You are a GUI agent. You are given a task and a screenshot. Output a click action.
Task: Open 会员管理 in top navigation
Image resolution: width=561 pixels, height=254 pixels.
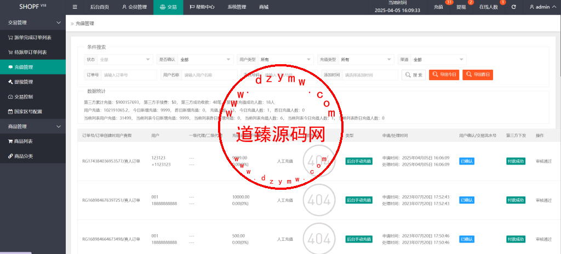pos(134,7)
